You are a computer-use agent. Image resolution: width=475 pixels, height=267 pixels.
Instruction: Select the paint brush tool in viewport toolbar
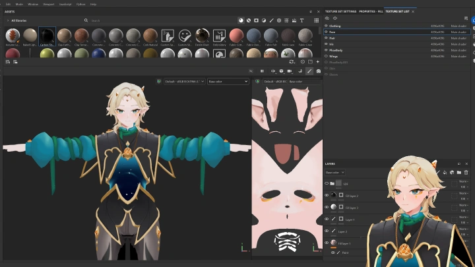pos(309,71)
